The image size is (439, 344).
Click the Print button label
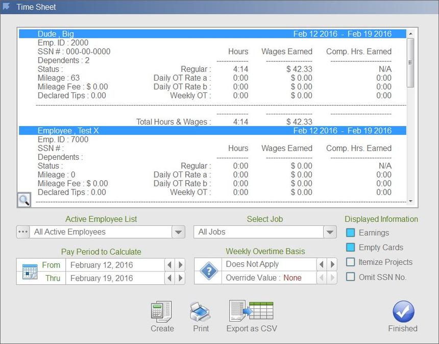pos(201,329)
